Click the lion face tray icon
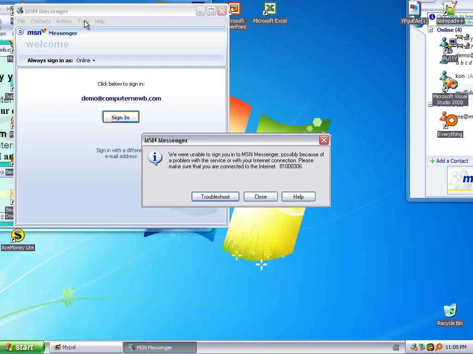The image size is (473, 354). click(x=430, y=348)
